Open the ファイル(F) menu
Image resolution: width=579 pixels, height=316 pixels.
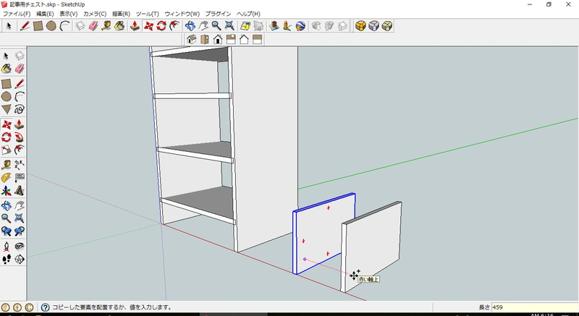click(17, 14)
